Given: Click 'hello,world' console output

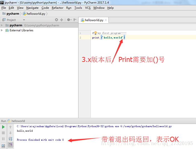Looking at the screenshot, I should [x=25, y=131].
